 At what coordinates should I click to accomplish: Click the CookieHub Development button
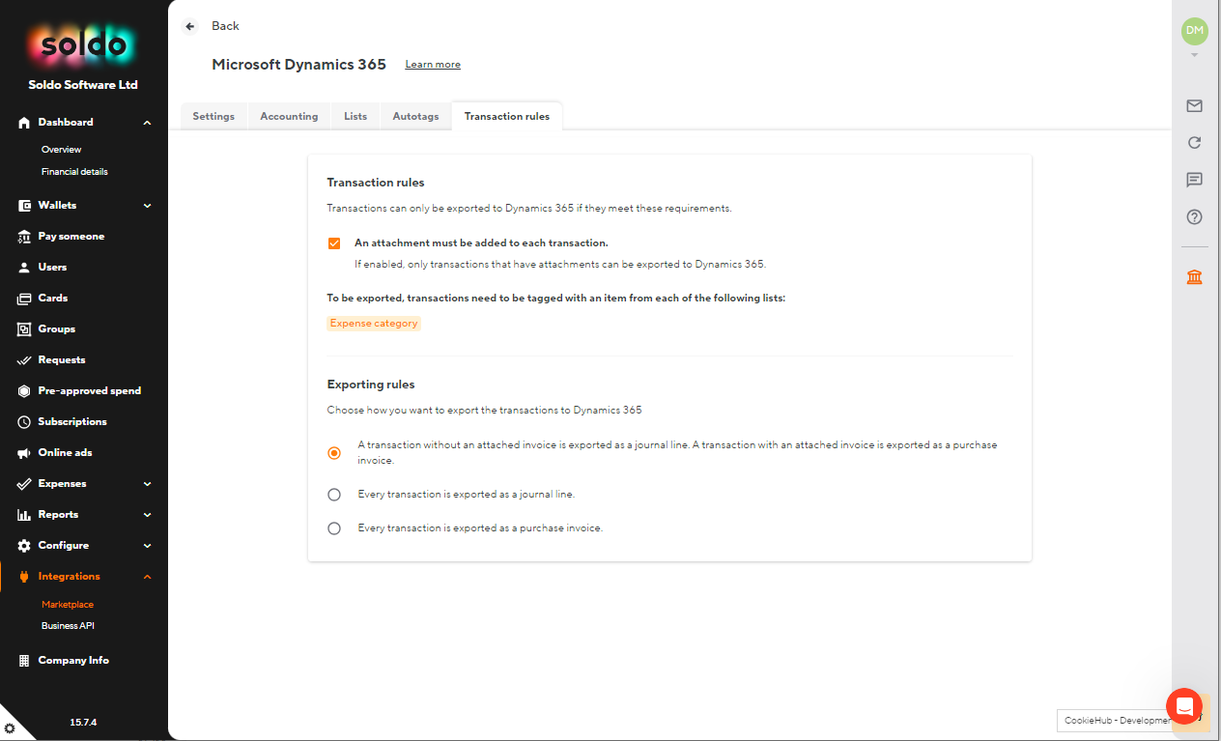click(x=1117, y=721)
